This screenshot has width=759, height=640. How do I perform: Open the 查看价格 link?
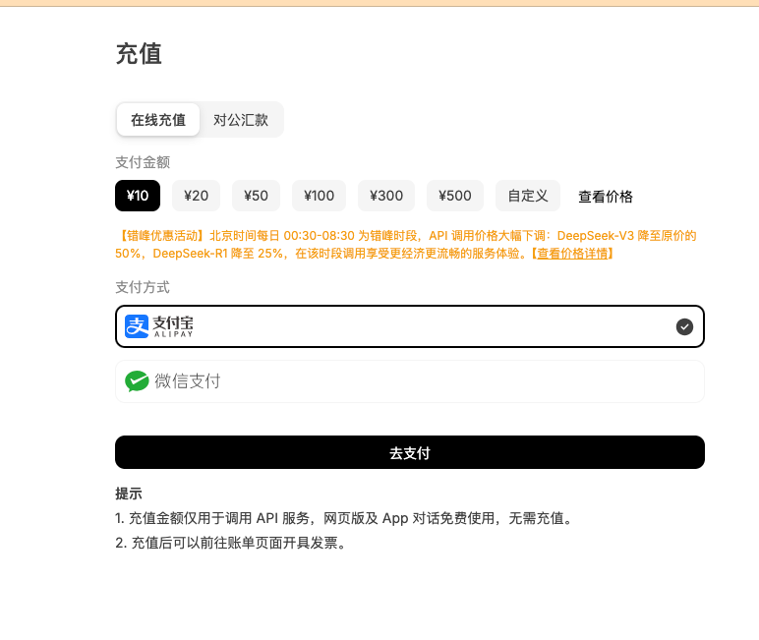(605, 197)
